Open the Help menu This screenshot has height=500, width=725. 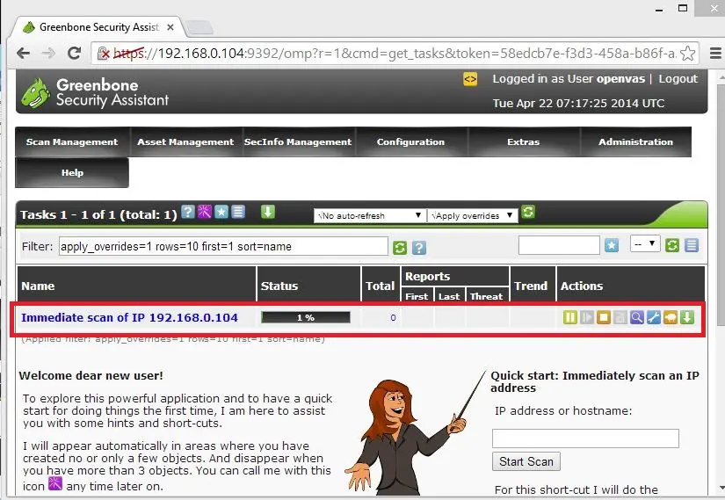tap(72, 172)
